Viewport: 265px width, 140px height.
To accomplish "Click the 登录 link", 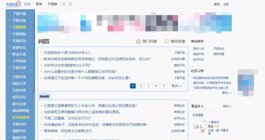I will pos(217,4).
